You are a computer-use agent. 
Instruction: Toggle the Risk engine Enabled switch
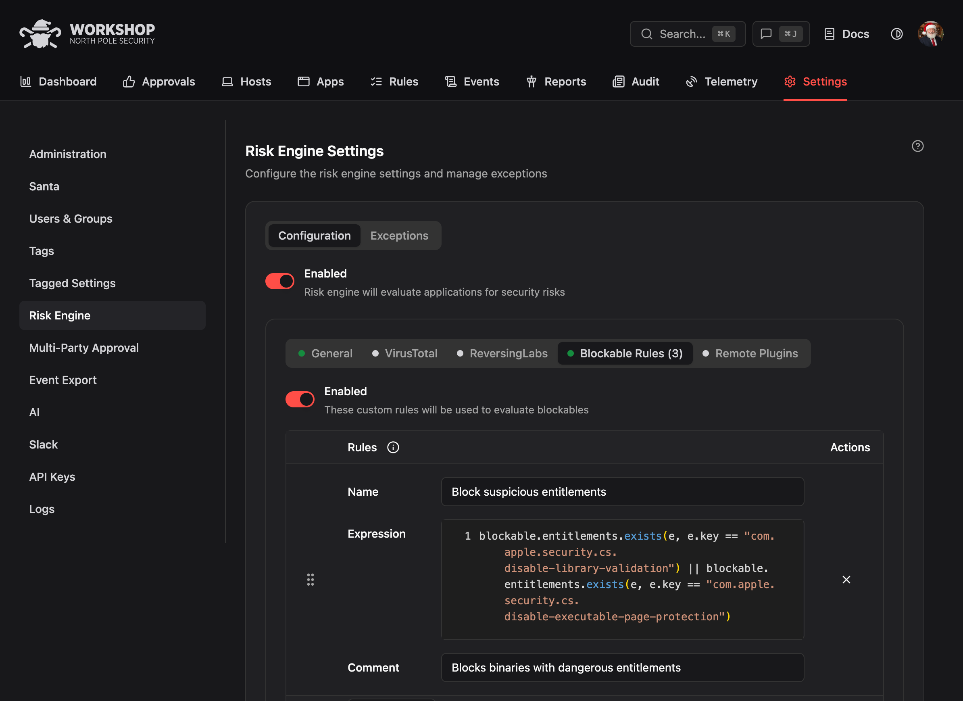(280, 281)
